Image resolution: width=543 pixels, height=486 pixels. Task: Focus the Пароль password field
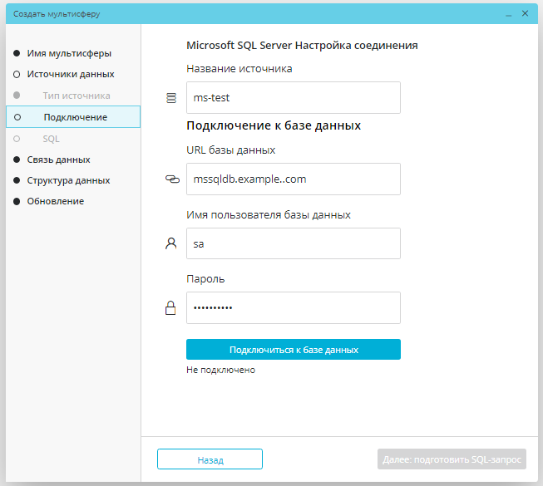point(294,308)
